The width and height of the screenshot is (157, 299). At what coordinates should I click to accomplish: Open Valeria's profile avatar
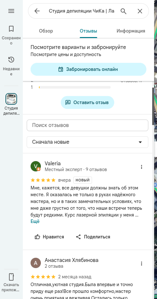(36, 166)
